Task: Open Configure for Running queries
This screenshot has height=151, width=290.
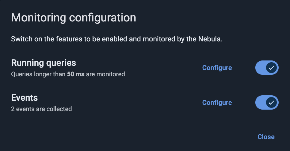Action: pos(217,68)
